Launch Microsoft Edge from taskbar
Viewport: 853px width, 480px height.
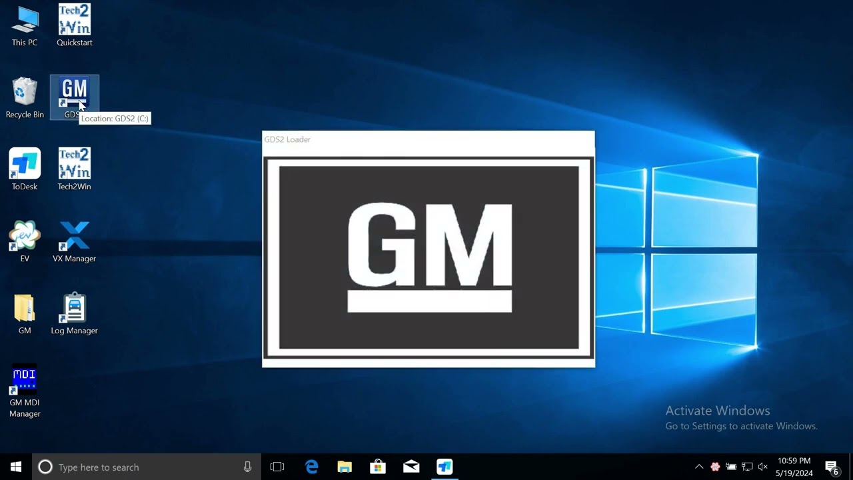[311, 467]
